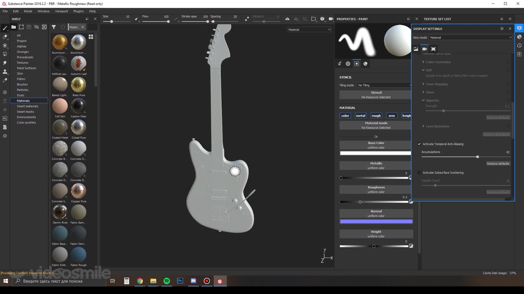Screen dimensions: 524x294
Task: Select the Eraser tool
Action: [5, 37]
